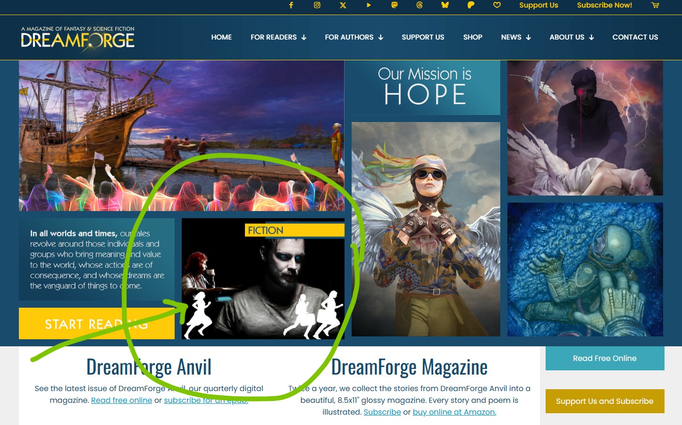682x425 pixels.
Task: Click the Bluesky butterfly icon
Action: 445,6
